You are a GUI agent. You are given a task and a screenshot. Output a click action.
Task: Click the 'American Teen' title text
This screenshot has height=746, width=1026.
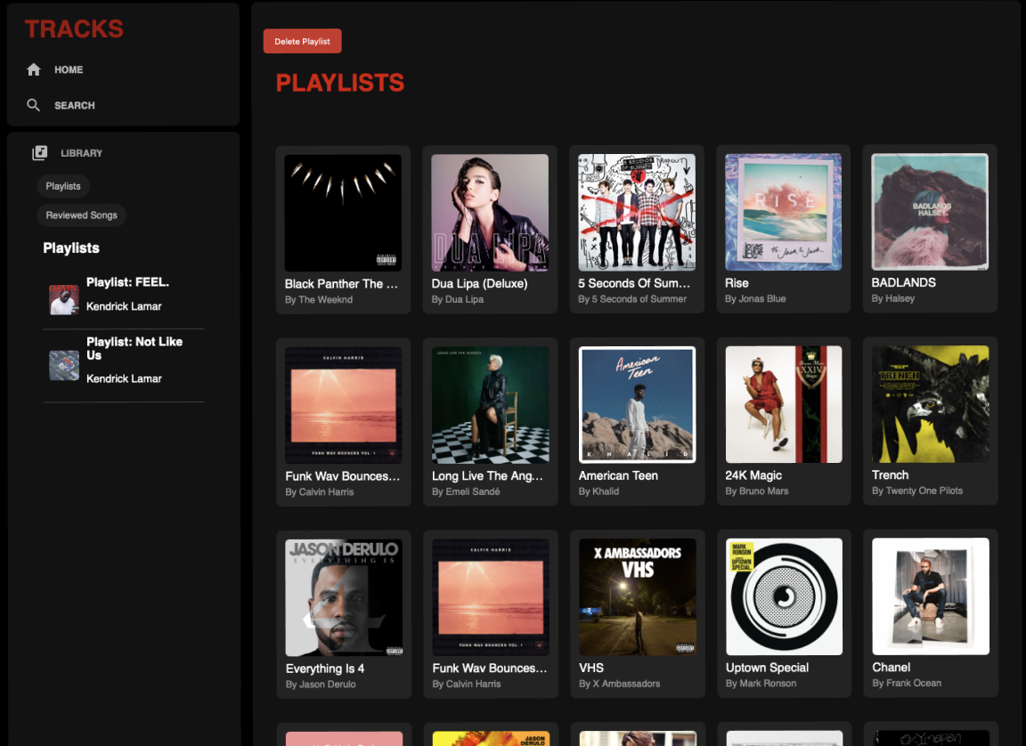coord(618,475)
